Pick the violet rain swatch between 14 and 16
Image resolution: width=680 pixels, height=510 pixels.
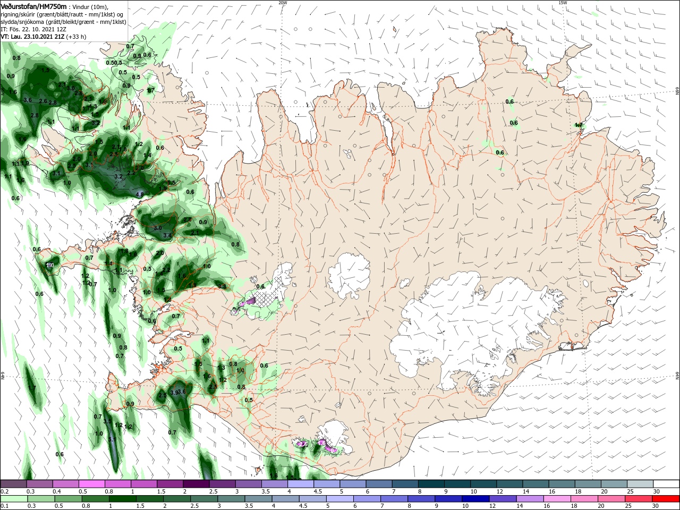pyautogui.click(x=530, y=499)
